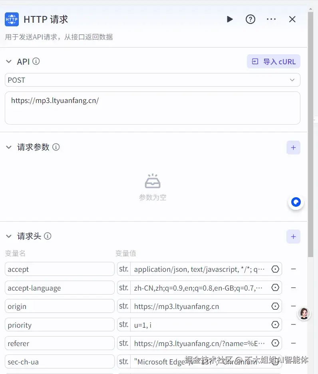Show info icon beside 请求参数

click(x=56, y=147)
